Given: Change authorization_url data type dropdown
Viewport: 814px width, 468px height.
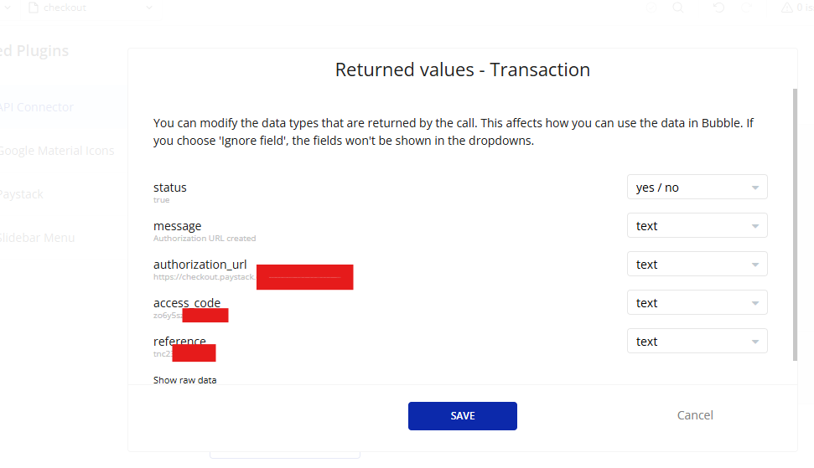Looking at the screenshot, I should [697, 265].
